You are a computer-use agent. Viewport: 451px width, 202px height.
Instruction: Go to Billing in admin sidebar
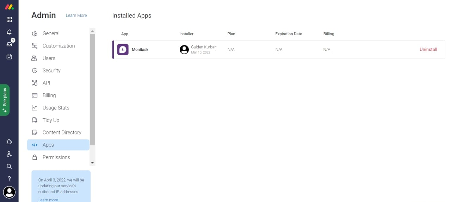(x=49, y=95)
